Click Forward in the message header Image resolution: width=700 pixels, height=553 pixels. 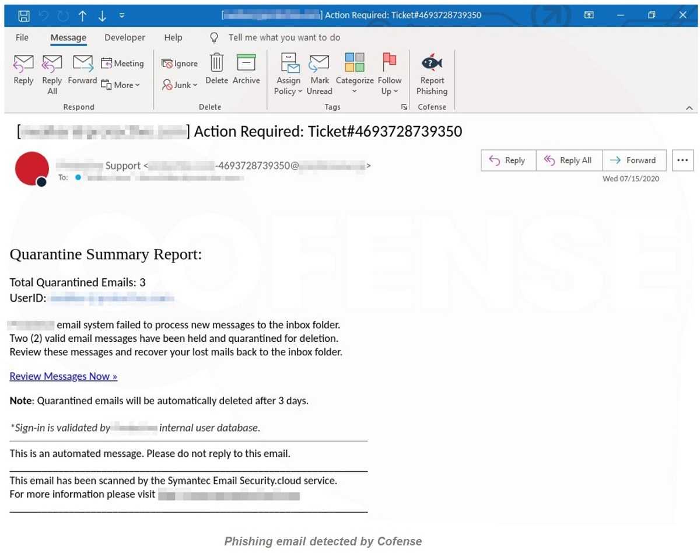tap(634, 160)
